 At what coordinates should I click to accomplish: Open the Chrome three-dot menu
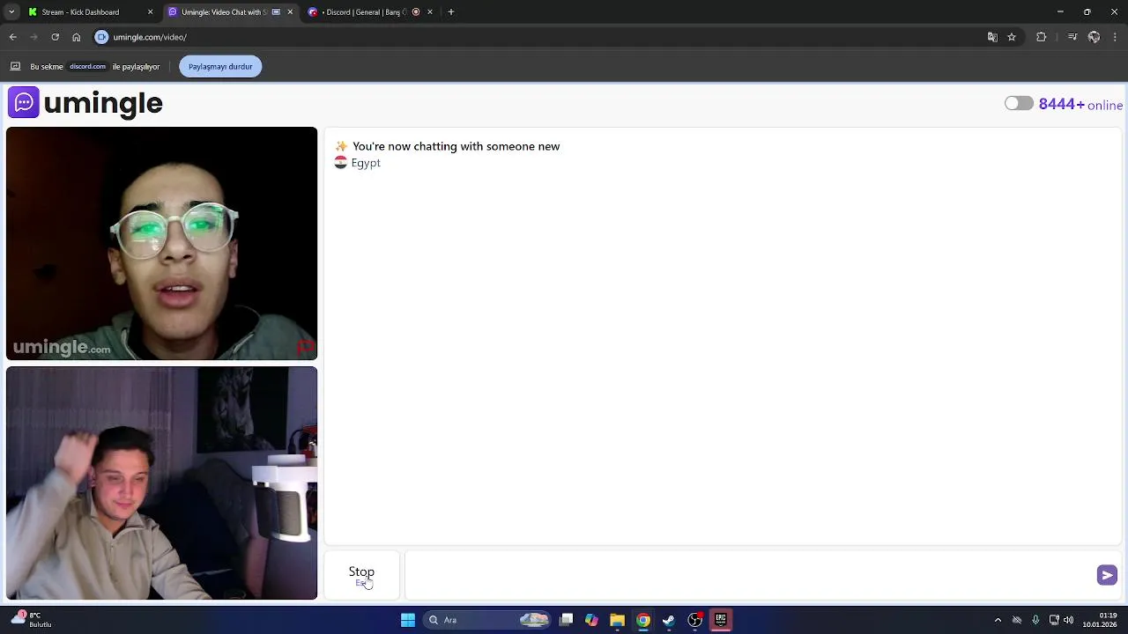pyautogui.click(x=1116, y=37)
